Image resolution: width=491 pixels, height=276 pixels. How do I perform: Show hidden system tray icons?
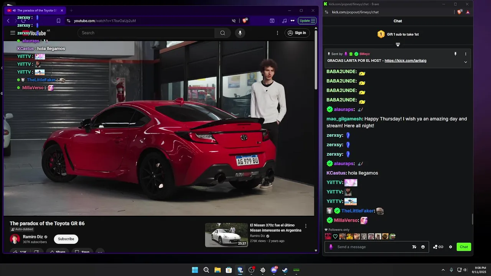point(443,270)
